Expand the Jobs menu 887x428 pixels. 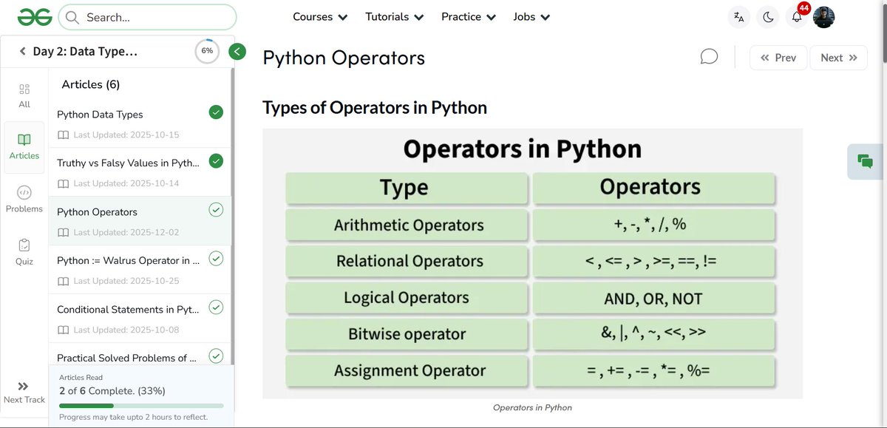tap(531, 17)
